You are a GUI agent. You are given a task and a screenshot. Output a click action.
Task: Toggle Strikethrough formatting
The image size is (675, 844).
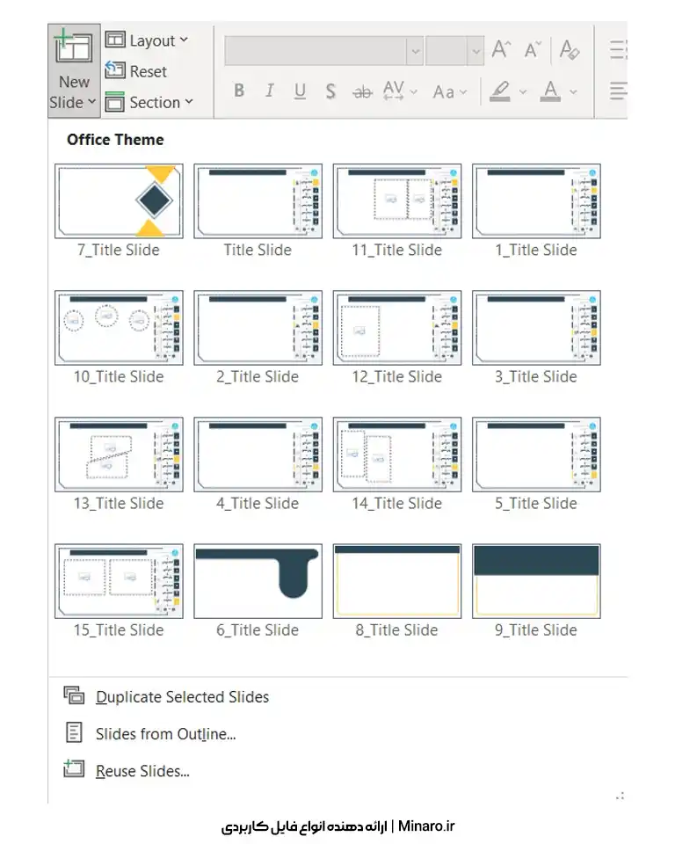(361, 91)
